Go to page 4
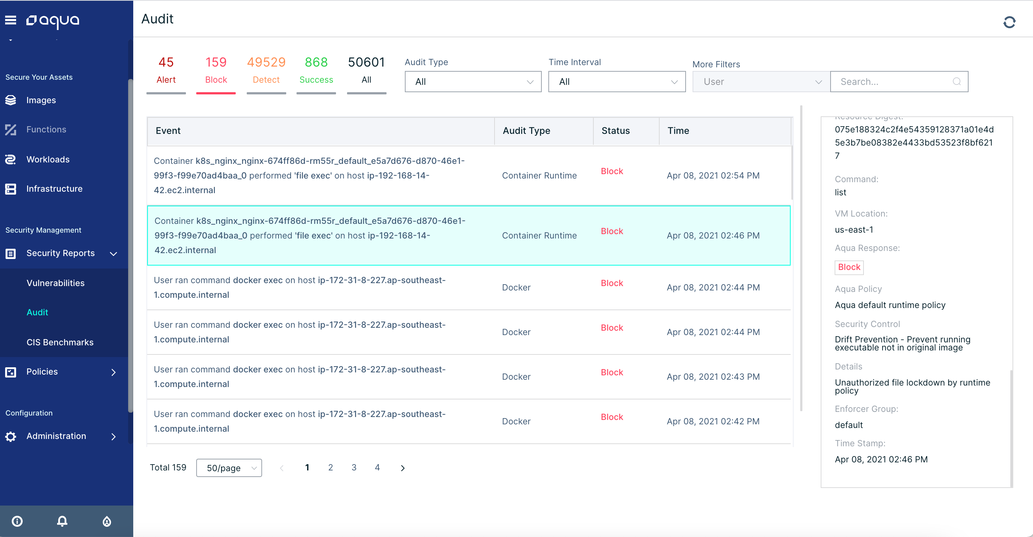 [377, 467]
